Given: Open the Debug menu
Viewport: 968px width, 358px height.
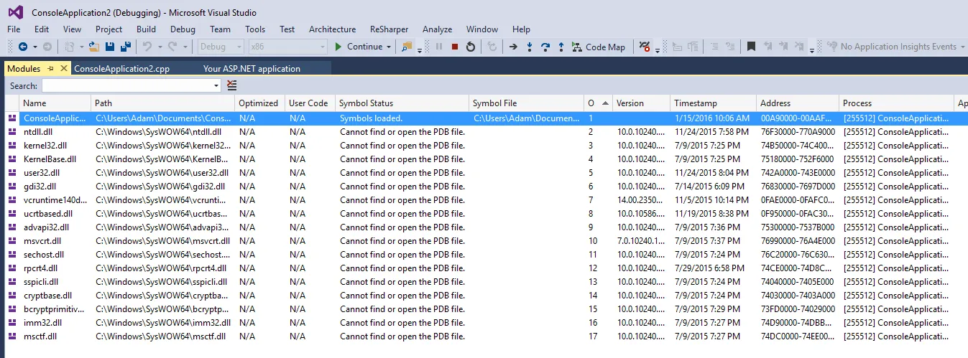Looking at the screenshot, I should point(183,29).
